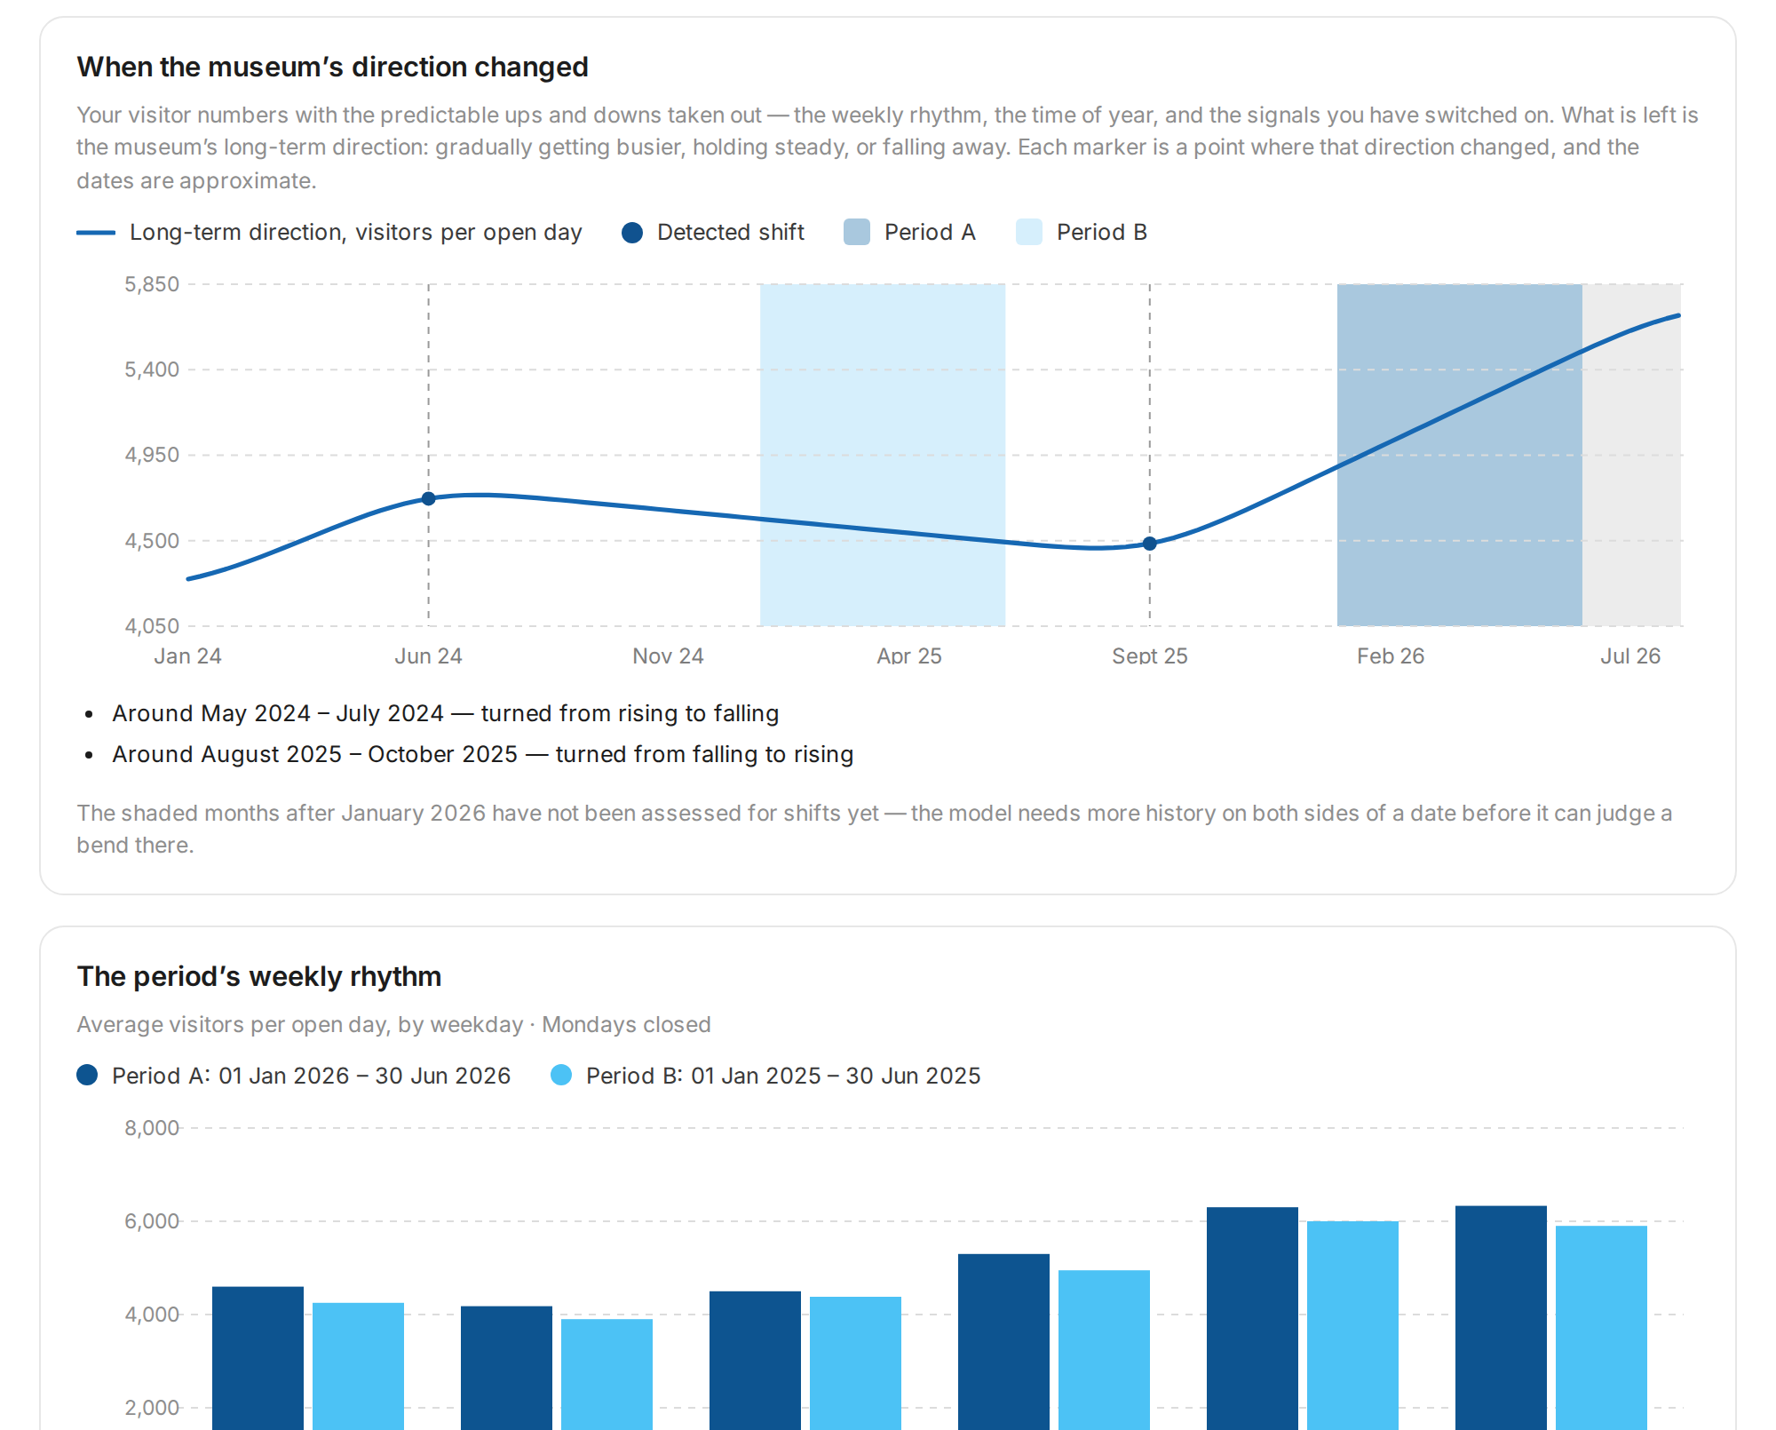Click the 'Feb 26' axis label

tap(1391, 655)
